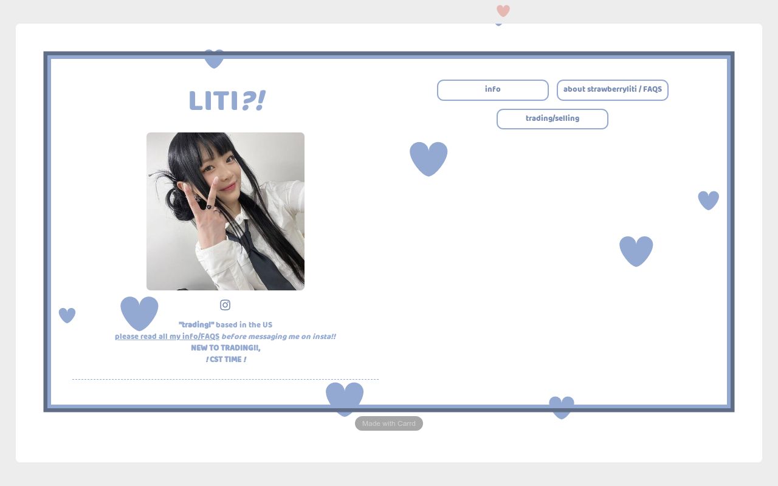This screenshot has width=778, height=486.
Task: Click the small blue heart on the far left edge
Action: pyautogui.click(x=67, y=315)
